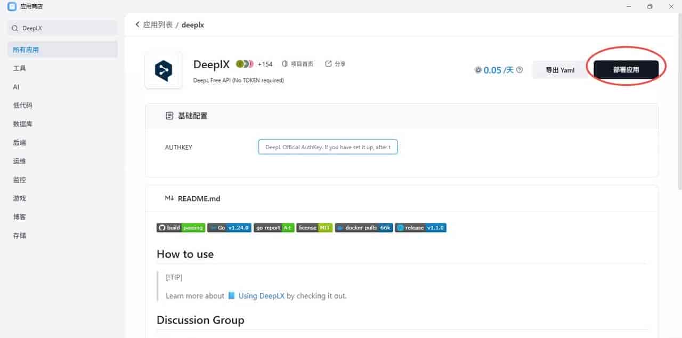The image size is (682, 338).
Task: Click the license MIT badge
Action: (314, 228)
